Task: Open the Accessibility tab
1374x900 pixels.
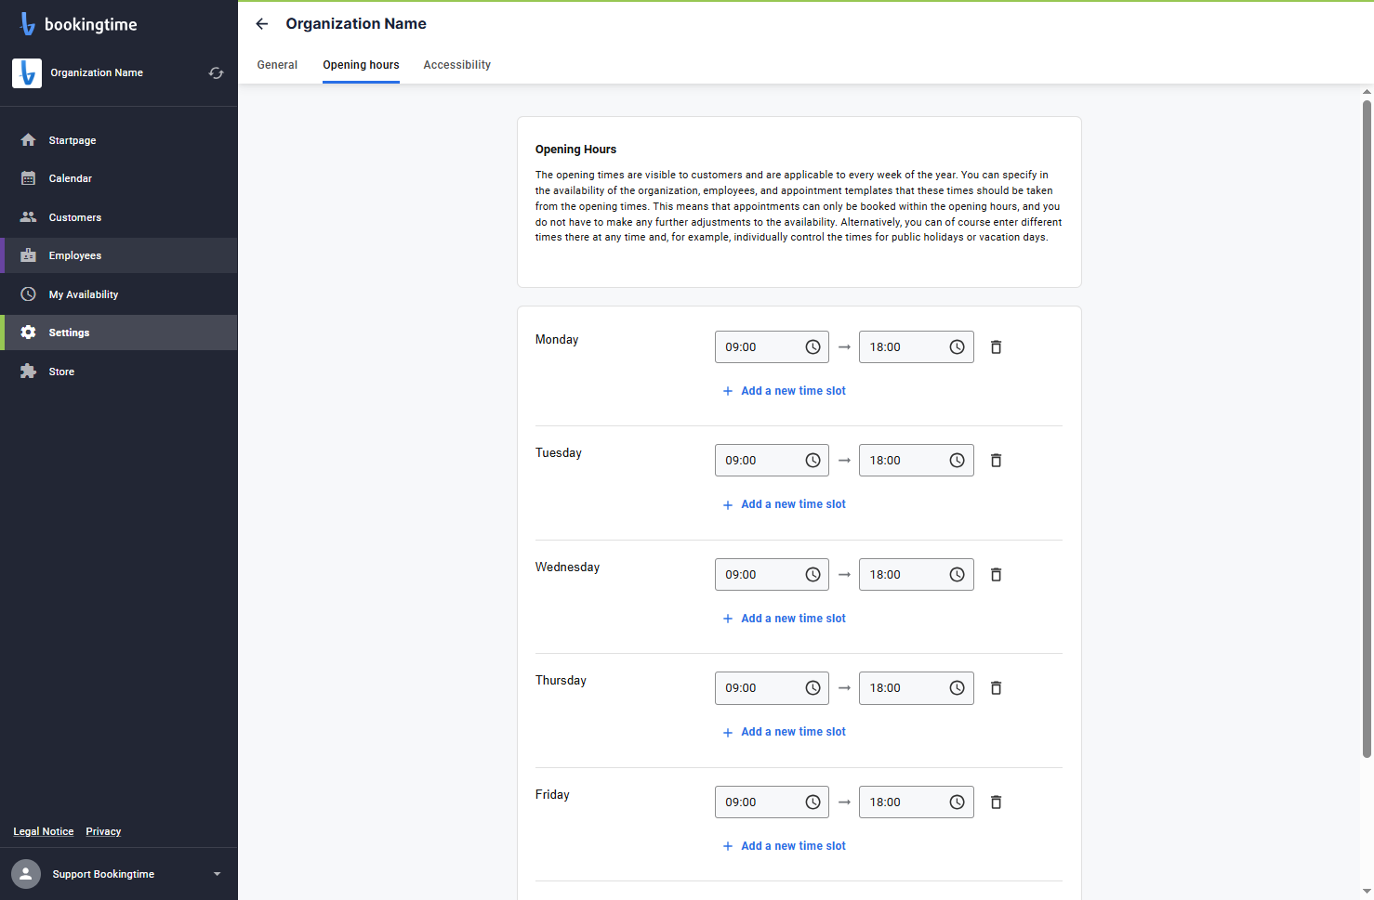Action: coord(456,65)
